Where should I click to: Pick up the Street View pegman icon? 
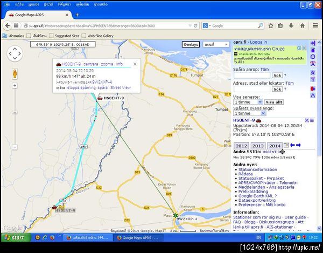[x=15, y=74]
